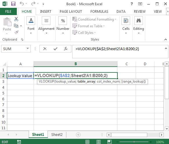
Task: Click the Copy icon in Clipboard group
Action: click(16, 26)
